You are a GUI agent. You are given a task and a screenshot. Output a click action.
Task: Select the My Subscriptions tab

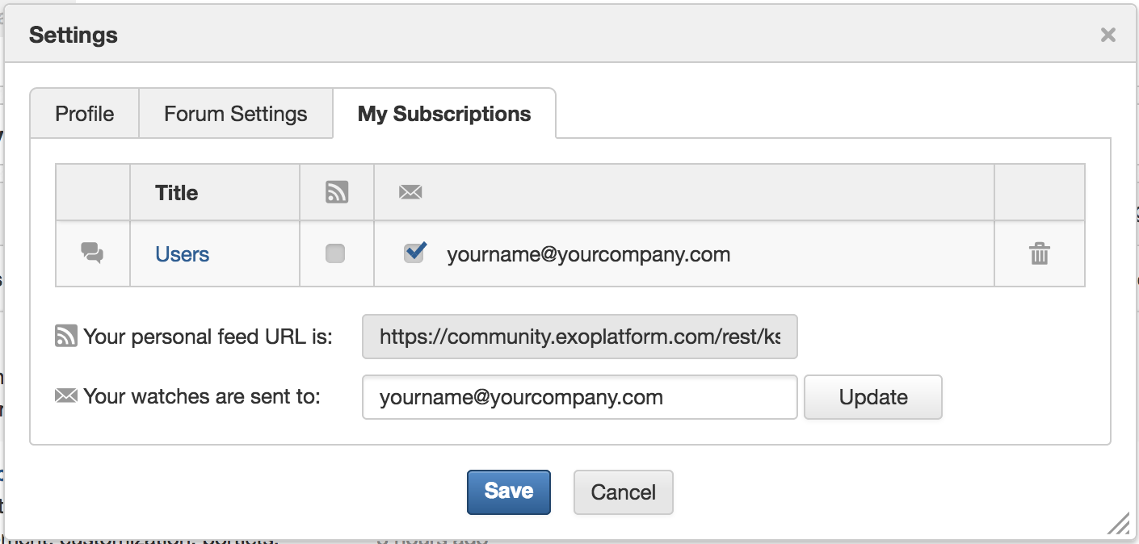[x=444, y=114]
